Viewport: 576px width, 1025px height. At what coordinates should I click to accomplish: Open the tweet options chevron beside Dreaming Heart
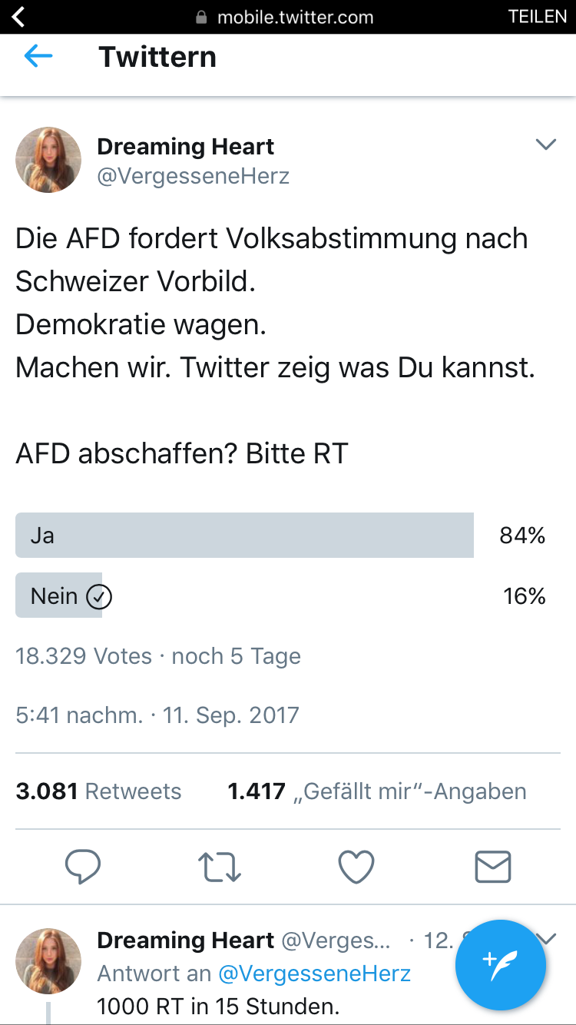pyautogui.click(x=545, y=144)
